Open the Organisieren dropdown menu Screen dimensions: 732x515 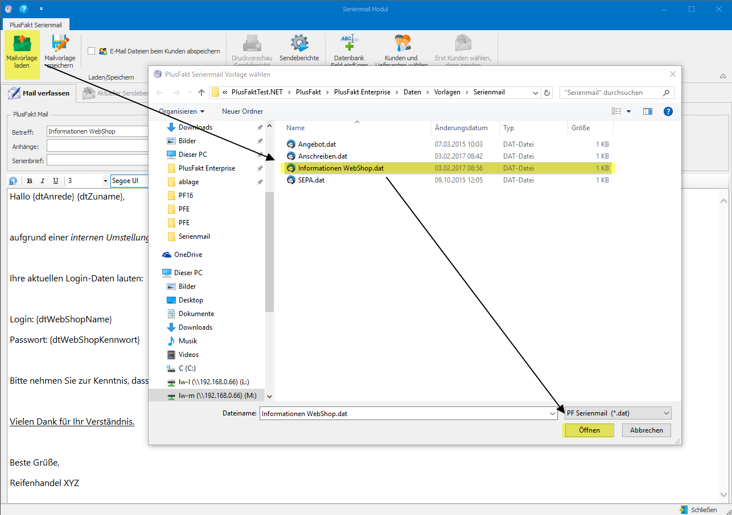(x=182, y=111)
